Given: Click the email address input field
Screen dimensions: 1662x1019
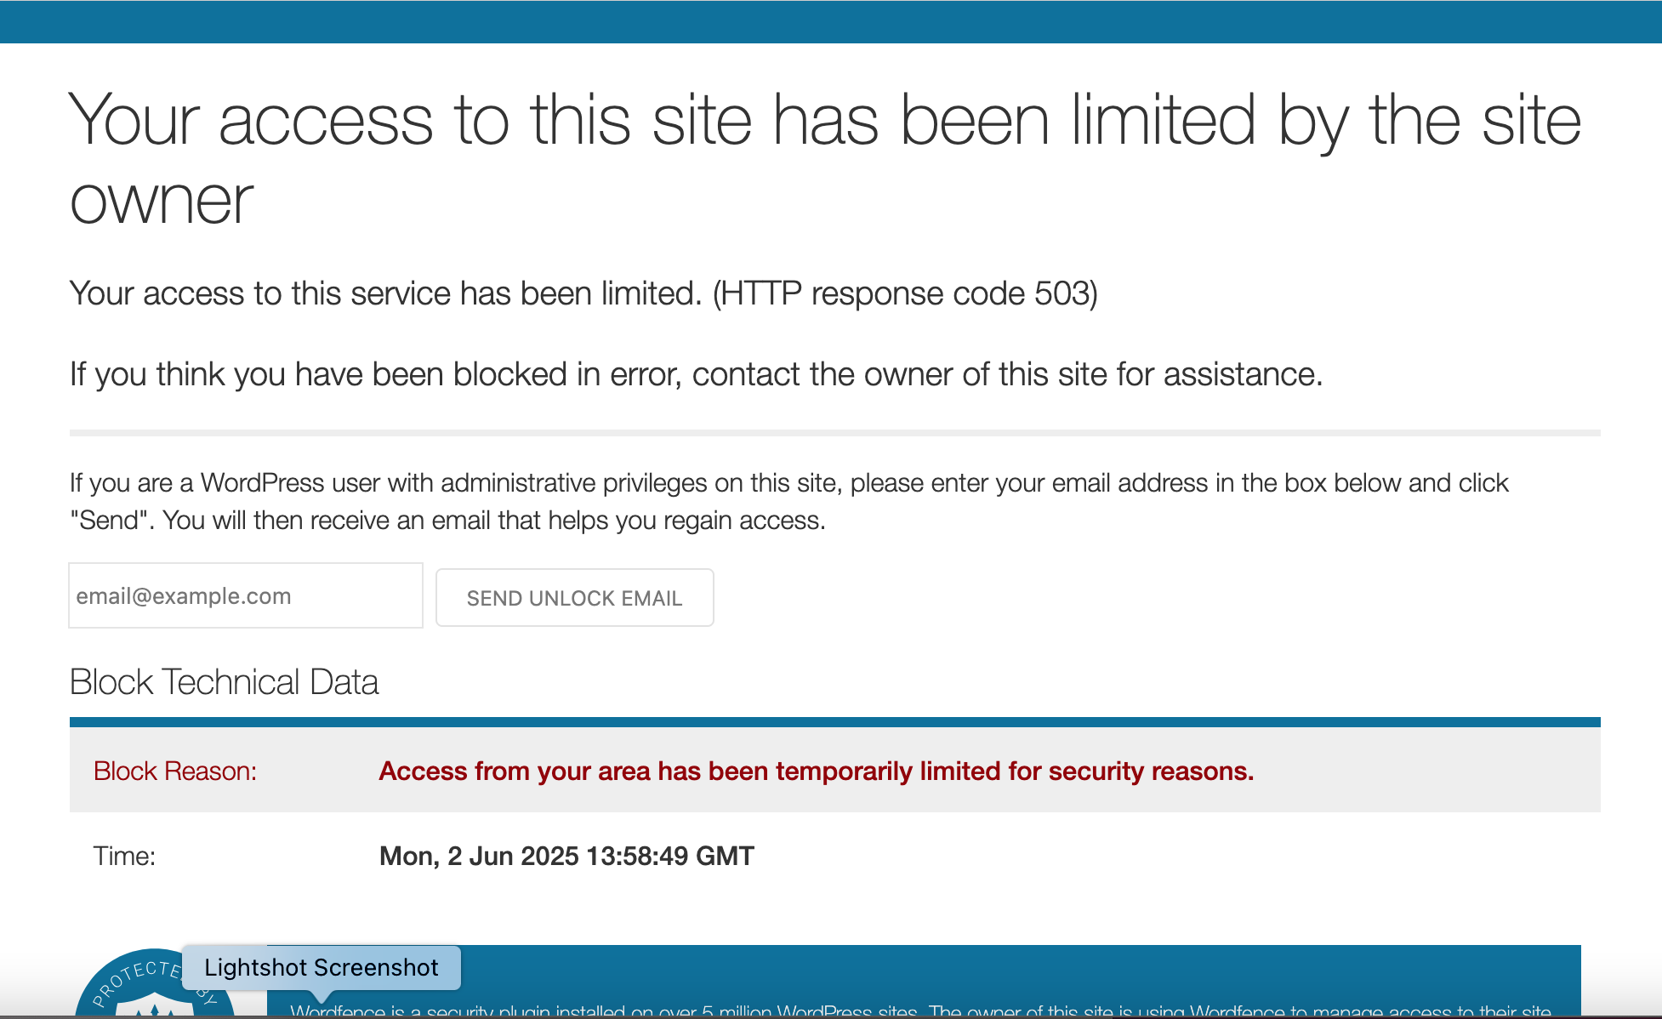Looking at the screenshot, I should coord(246,595).
